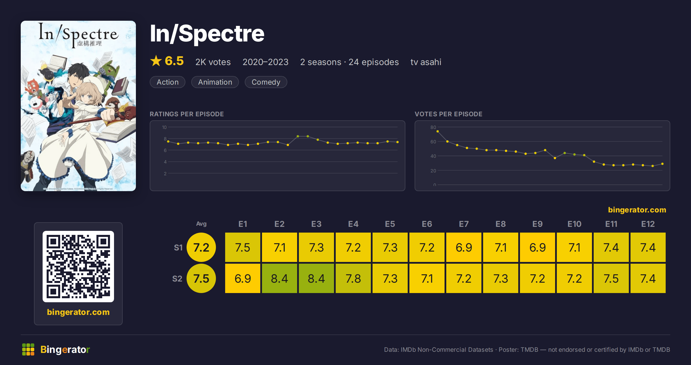Viewport: 691px width, 365px height.
Task: Select the Animation genre tag
Action: [x=215, y=82]
